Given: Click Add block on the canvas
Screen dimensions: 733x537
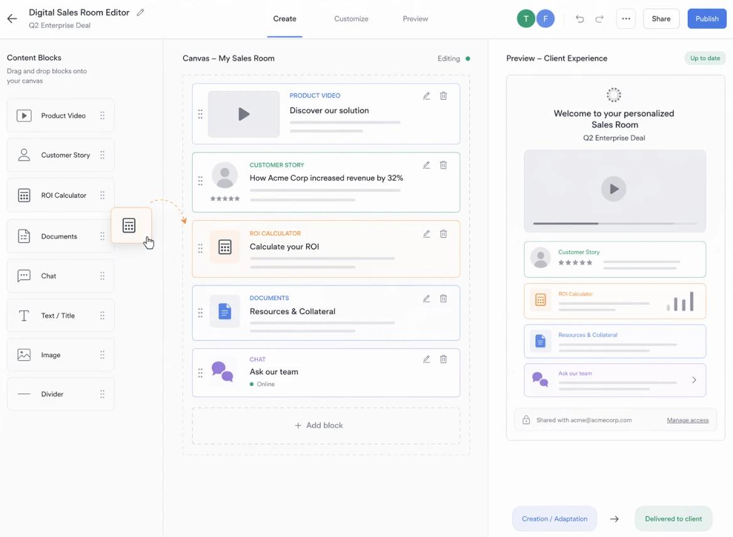Looking at the screenshot, I should 326,425.
